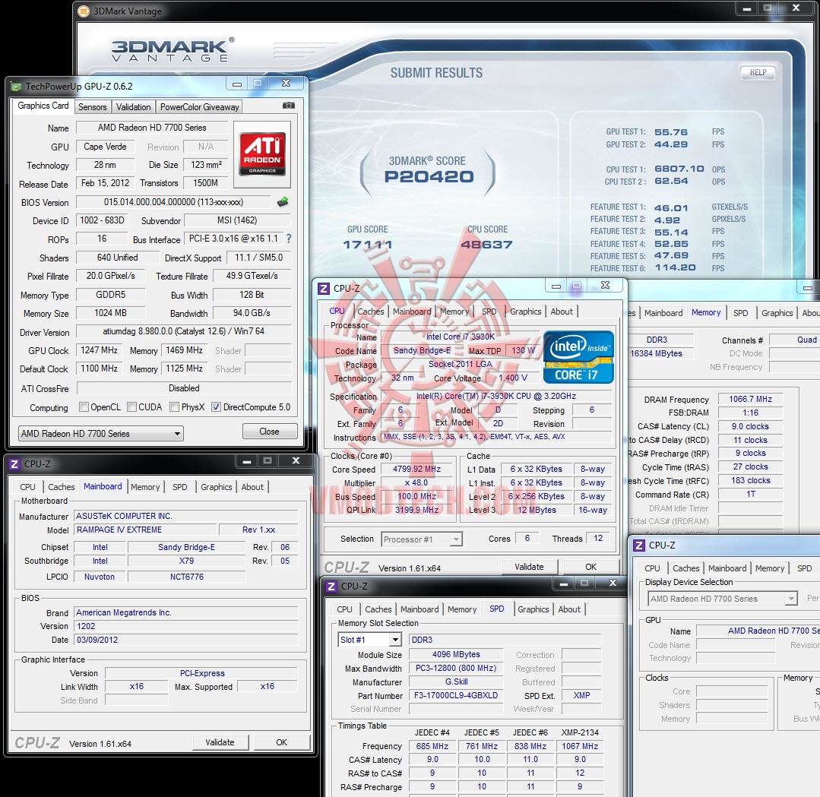Click the Max Bandwidth value PC3-12800 (800 MHz)

(x=455, y=669)
